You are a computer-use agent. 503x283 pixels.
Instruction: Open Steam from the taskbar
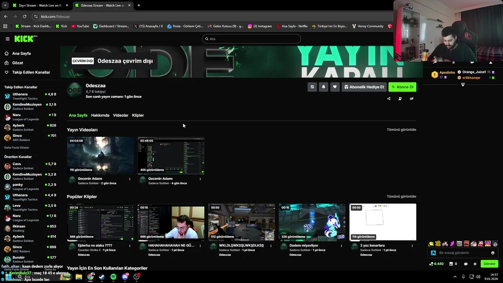pyautogui.click(x=102, y=277)
